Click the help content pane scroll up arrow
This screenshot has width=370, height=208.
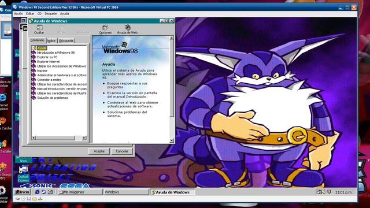point(172,38)
